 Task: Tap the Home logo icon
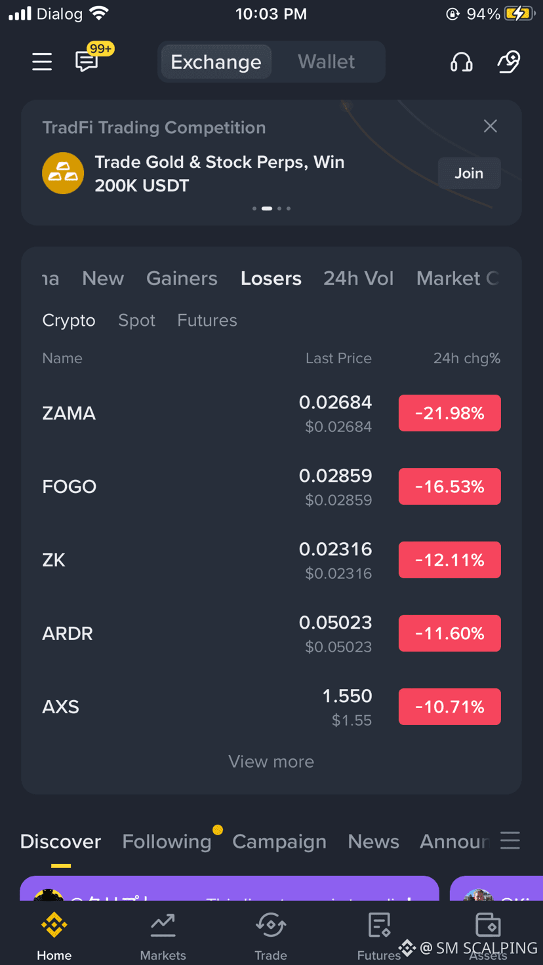tap(54, 926)
